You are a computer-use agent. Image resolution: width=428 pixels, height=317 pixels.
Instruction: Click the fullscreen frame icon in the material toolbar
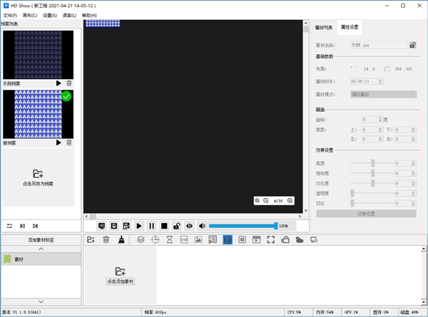point(270,240)
